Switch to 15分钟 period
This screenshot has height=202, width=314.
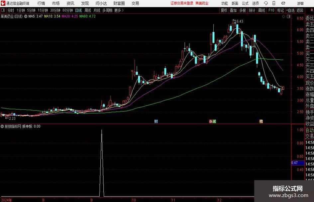pos(43,10)
